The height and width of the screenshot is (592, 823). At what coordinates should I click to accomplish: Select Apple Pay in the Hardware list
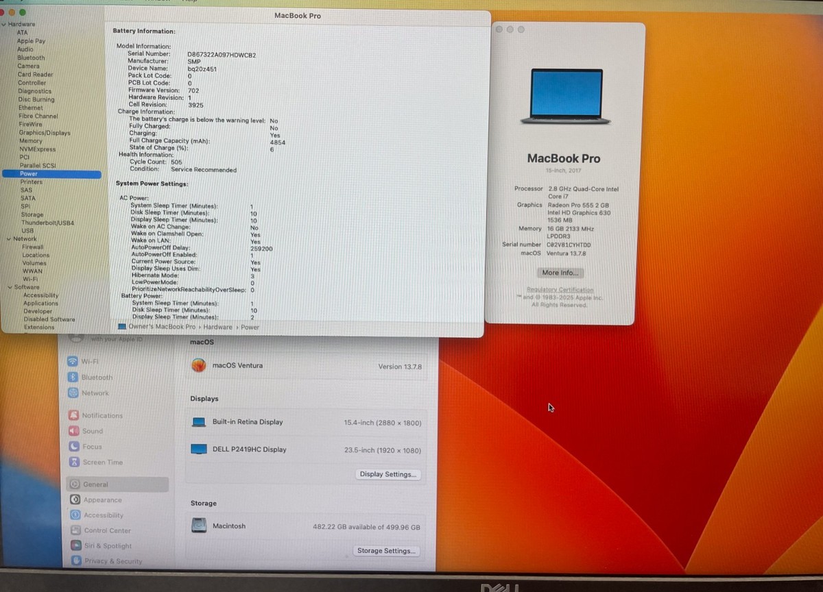click(x=31, y=41)
